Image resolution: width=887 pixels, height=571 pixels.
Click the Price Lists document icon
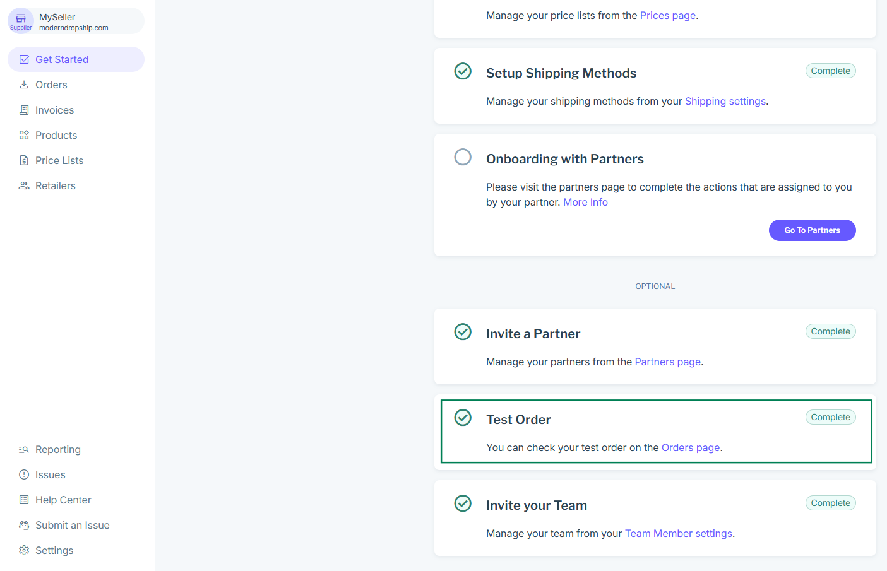click(24, 160)
